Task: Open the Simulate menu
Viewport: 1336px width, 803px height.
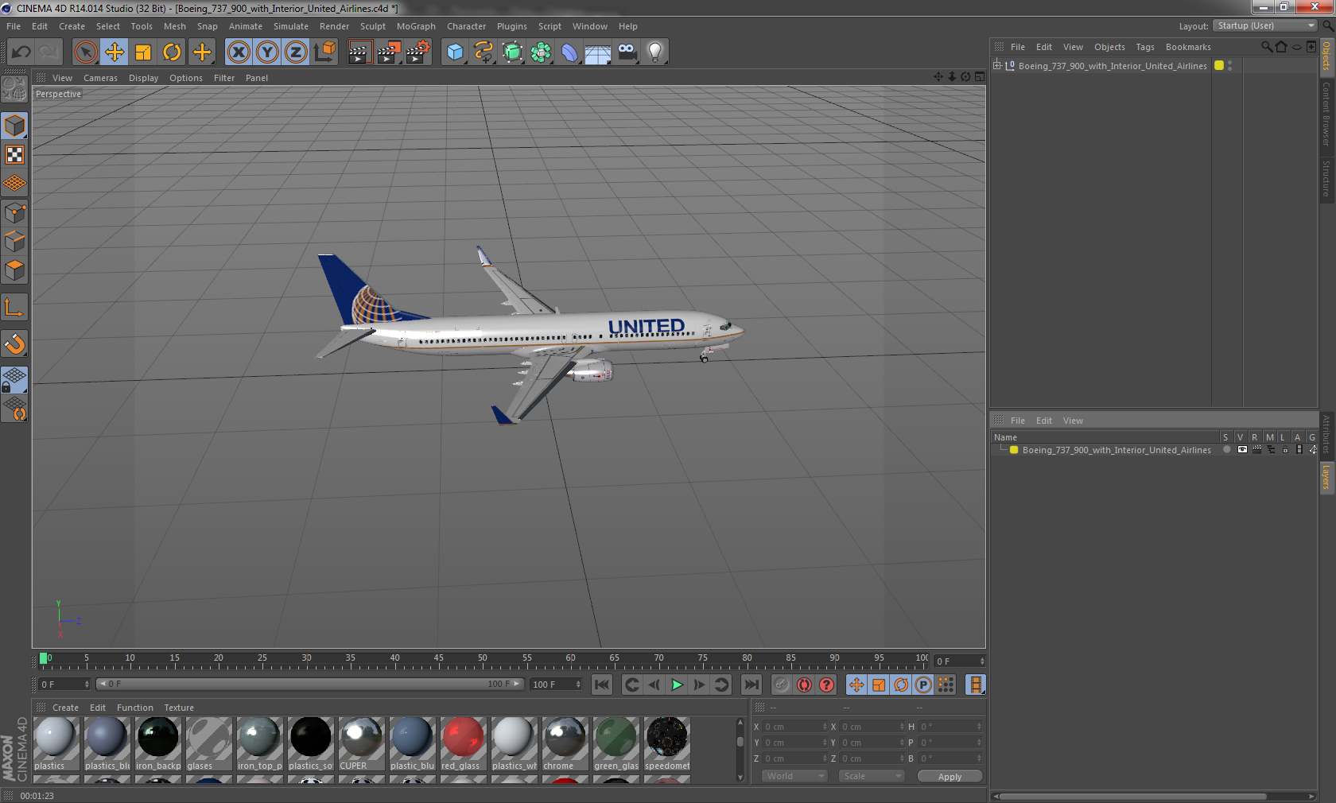Action: point(291,26)
